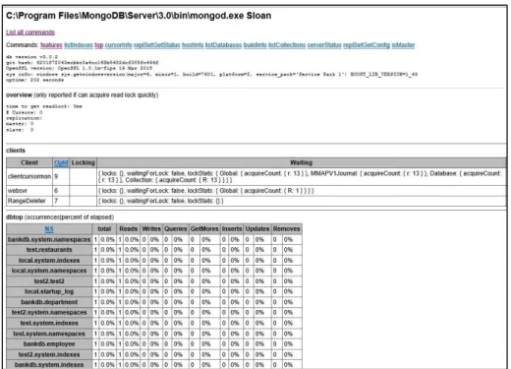Open the features command link

[x=51, y=45]
